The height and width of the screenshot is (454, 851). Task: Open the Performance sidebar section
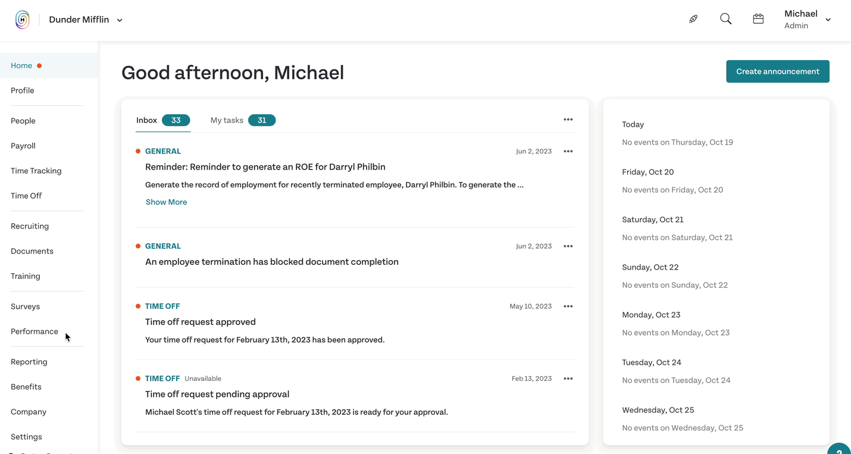[x=35, y=331]
